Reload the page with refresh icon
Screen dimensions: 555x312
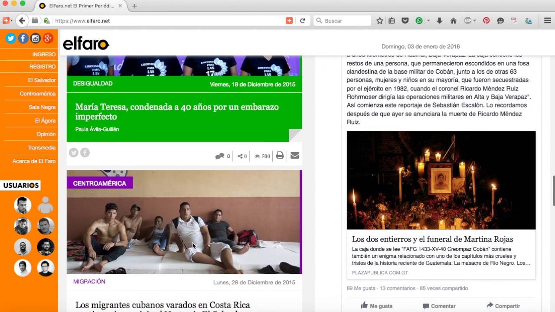[303, 20]
